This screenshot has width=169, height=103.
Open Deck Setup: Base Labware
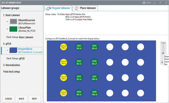pyautogui.click(x=20, y=37)
